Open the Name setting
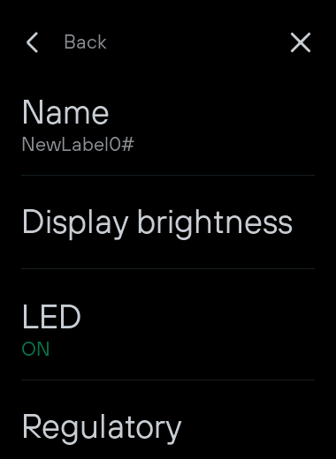 click(x=168, y=126)
